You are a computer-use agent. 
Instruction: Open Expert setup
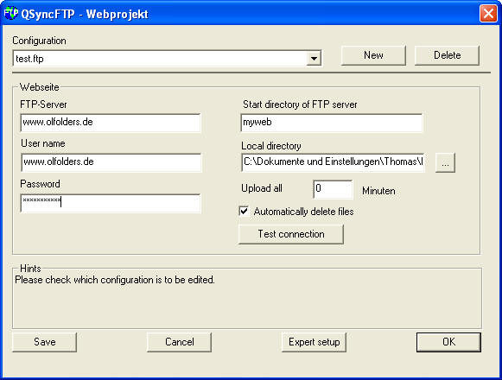(x=314, y=342)
